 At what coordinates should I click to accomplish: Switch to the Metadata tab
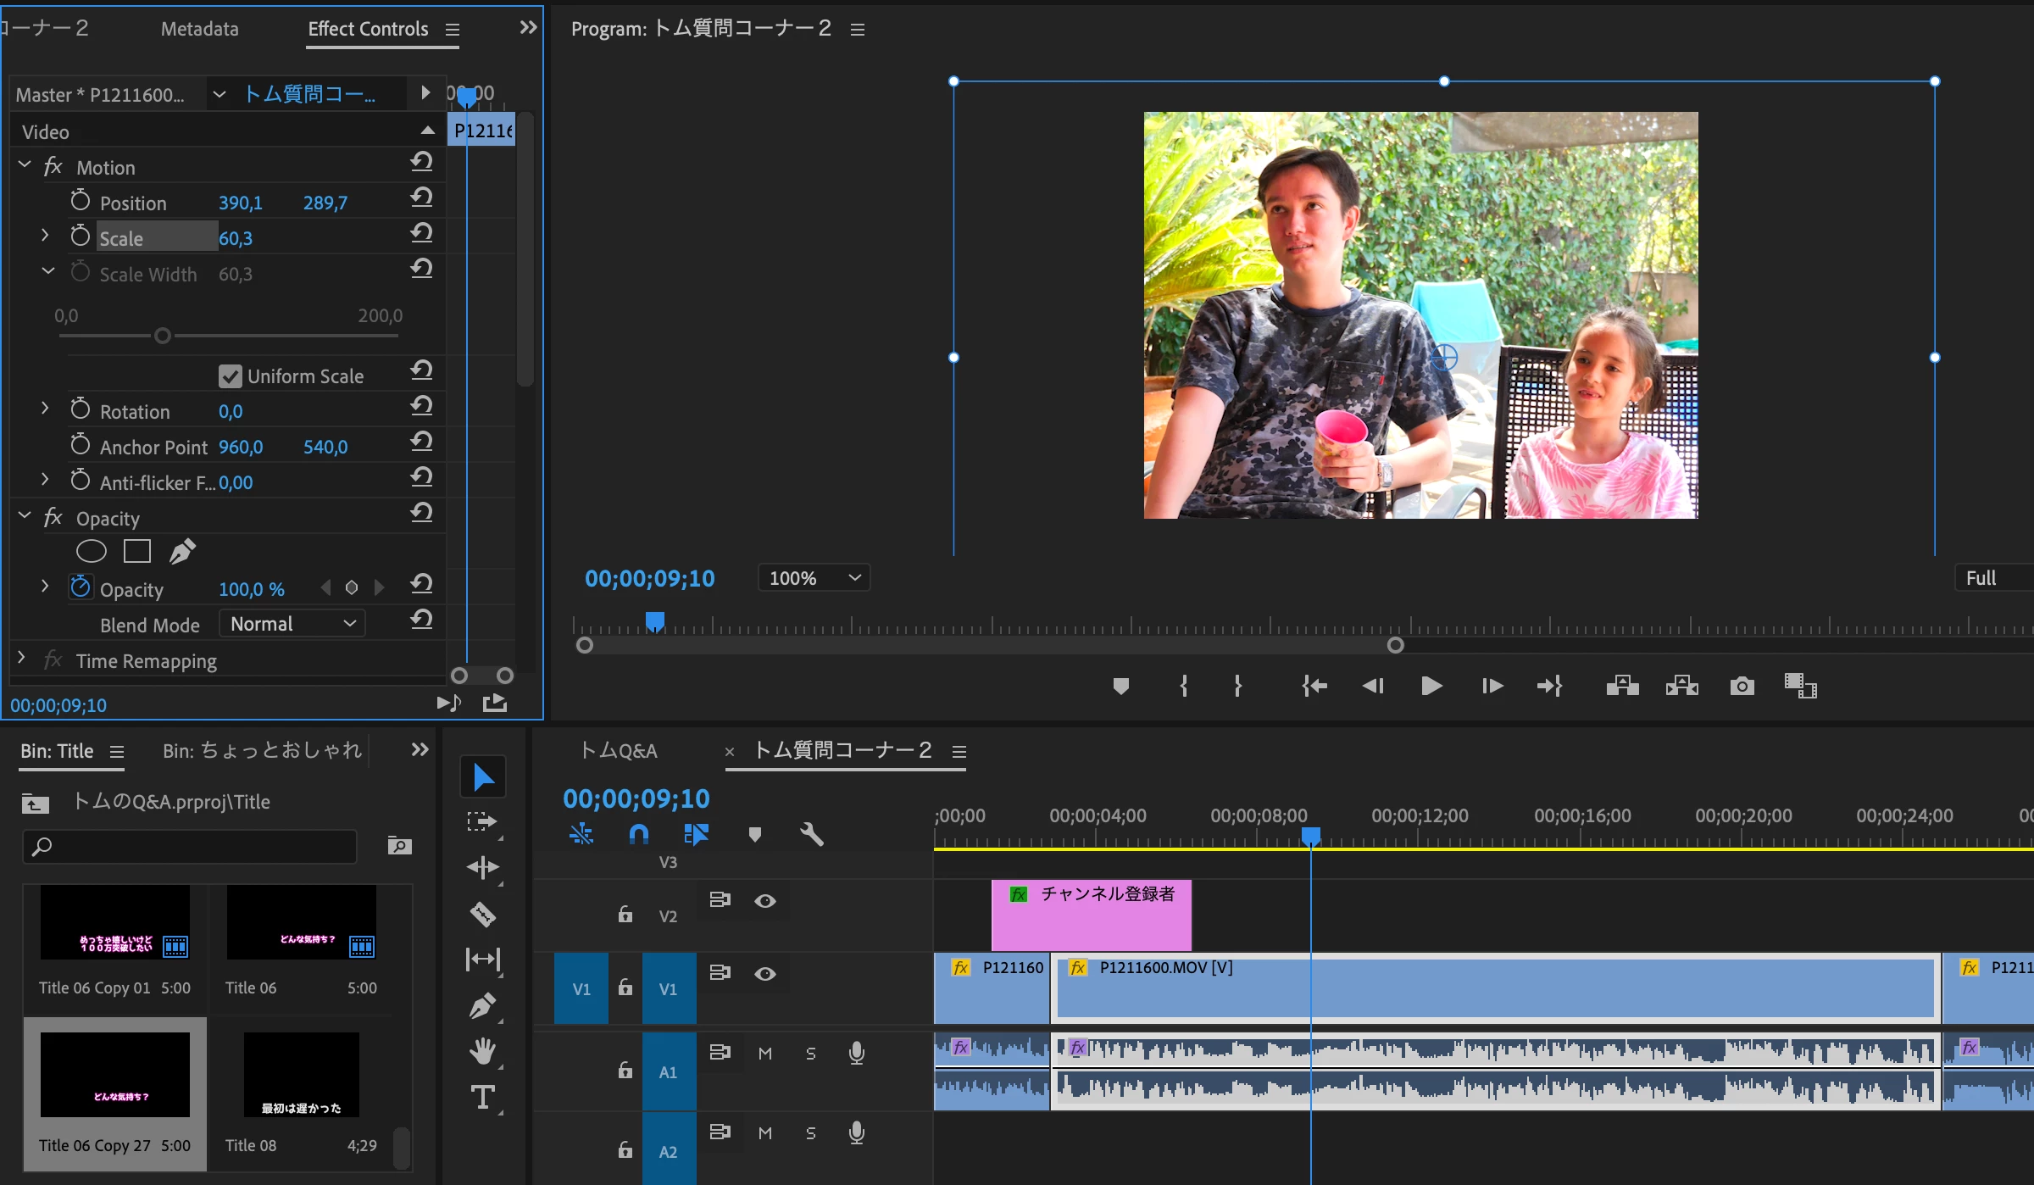point(199,29)
